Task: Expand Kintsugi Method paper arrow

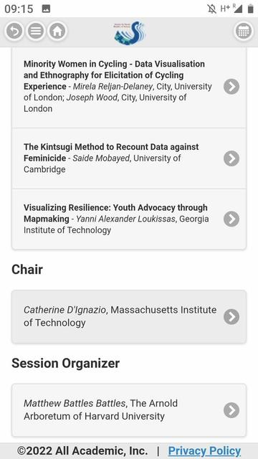Action: [231, 158]
